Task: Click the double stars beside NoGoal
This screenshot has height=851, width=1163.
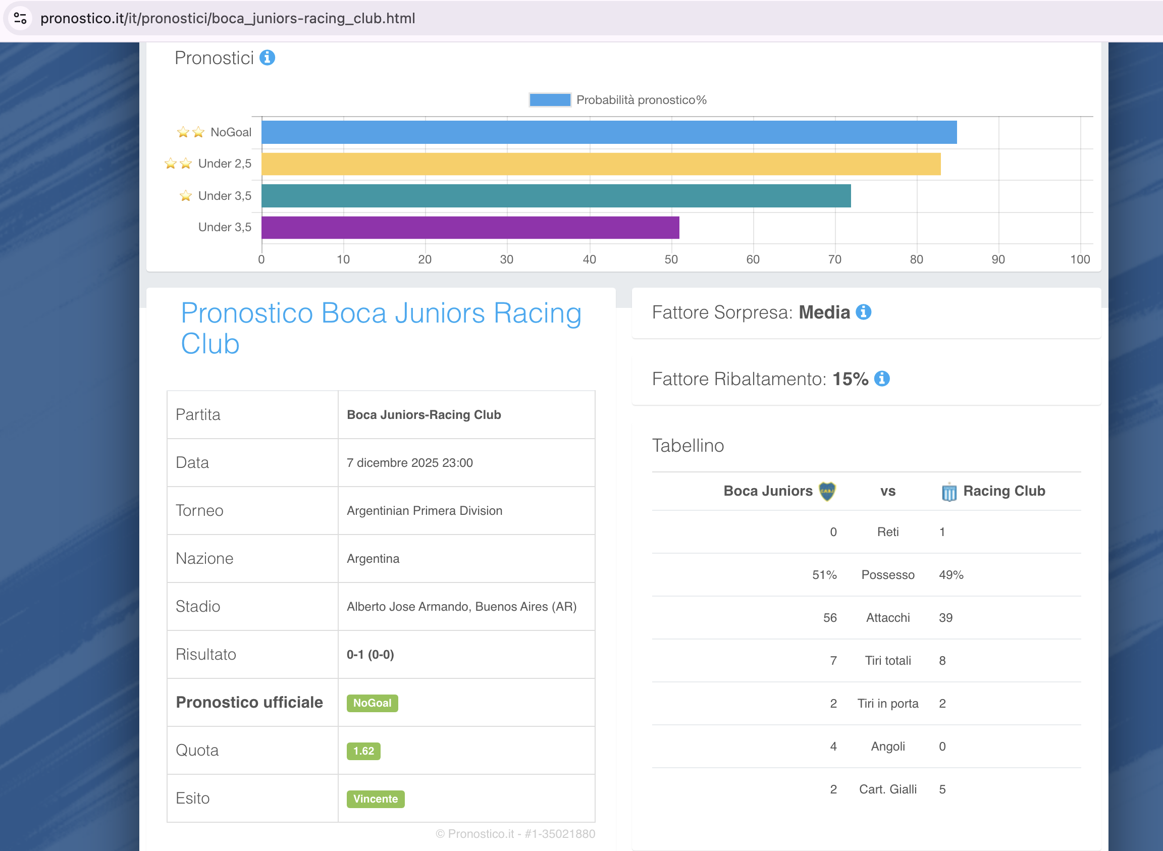Action: pyautogui.click(x=191, y=132)
